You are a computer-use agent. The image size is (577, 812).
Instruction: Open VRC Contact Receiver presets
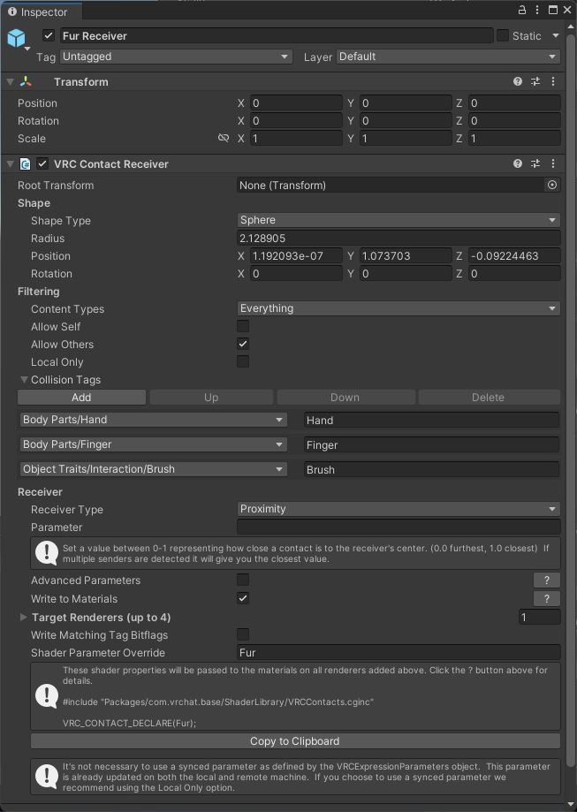coord(535,163)
